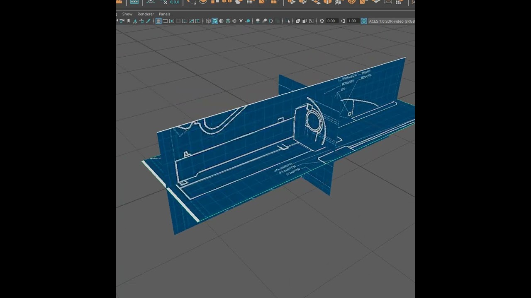531x298 pixels.
Task: Click the Show menu
Action: [x=127, y=14]
